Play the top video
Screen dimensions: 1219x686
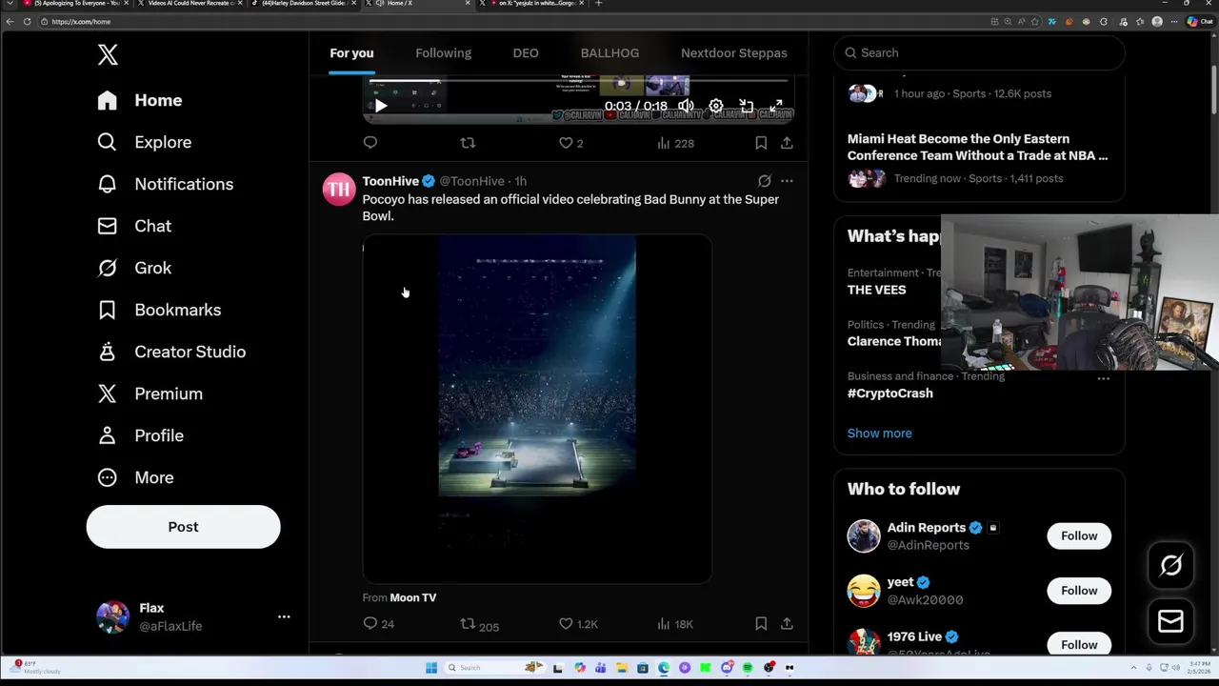point(380,107)
